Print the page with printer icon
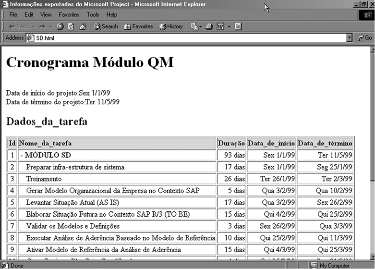 209,26
